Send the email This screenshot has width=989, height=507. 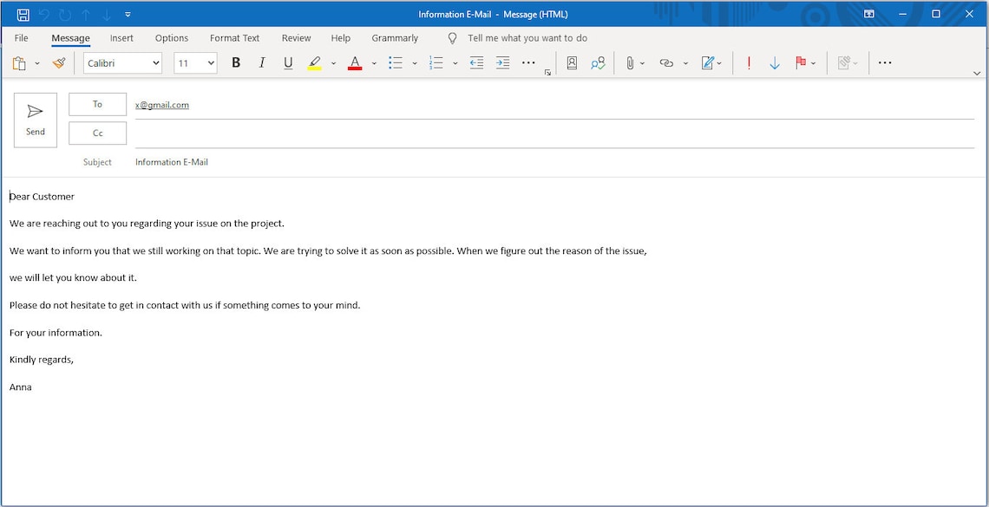[x=36, y=120]
